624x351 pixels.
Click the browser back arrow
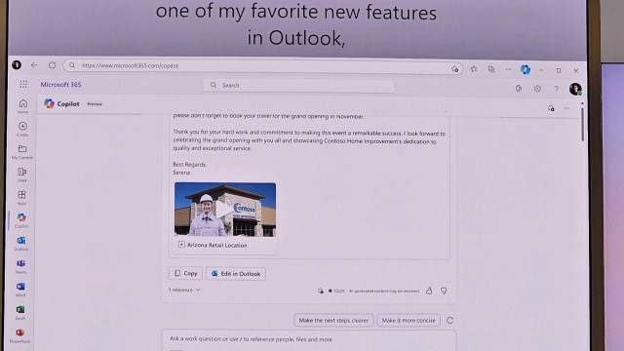point(34,65)
